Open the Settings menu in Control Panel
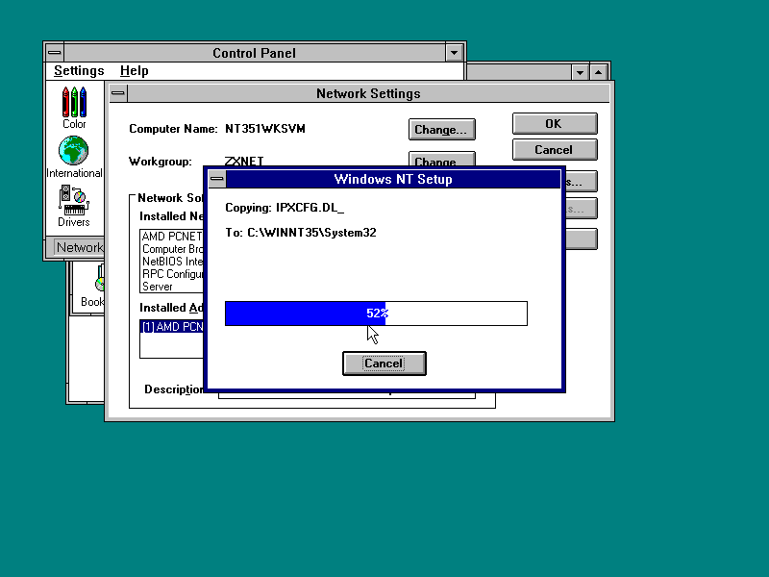The height and width of the screenshot is (577, 769). click(x=79, y=70)
